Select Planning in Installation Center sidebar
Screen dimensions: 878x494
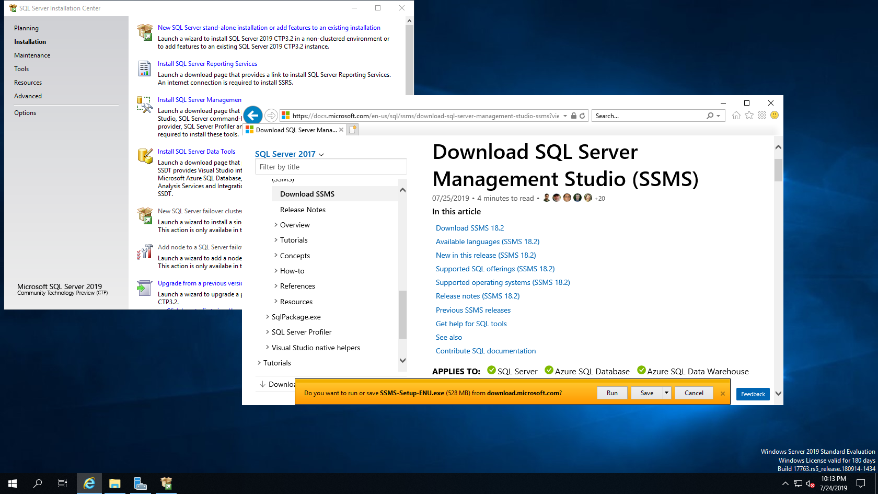[x=26, y=28]
